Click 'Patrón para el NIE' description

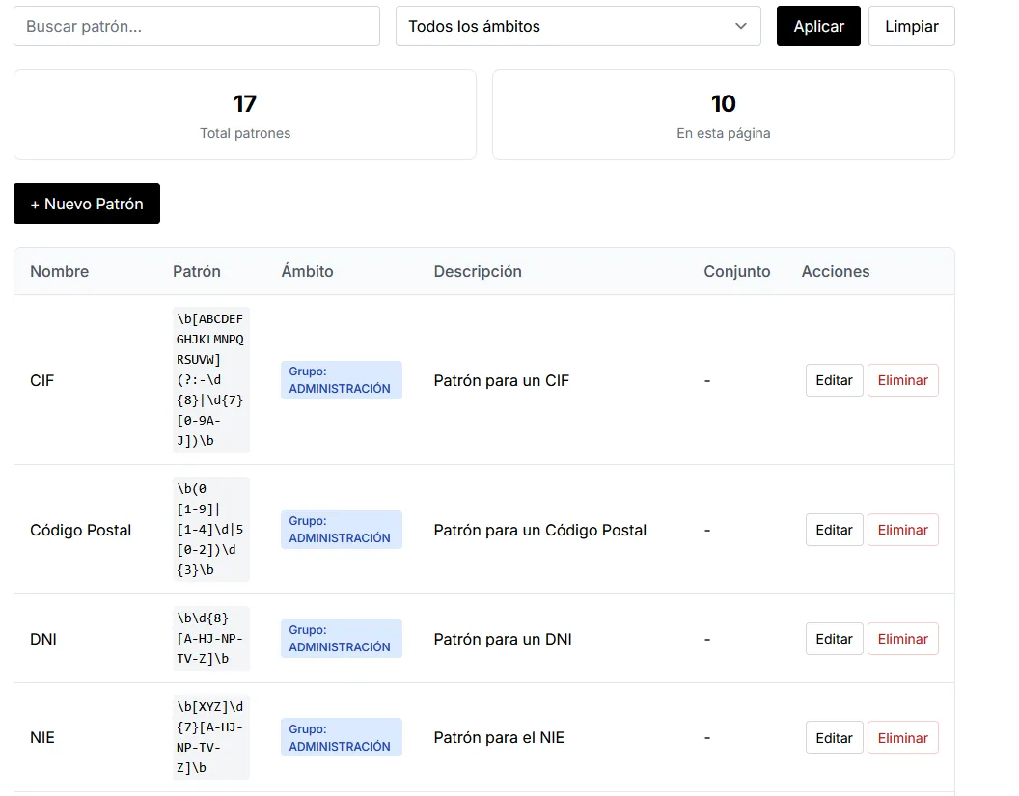pos(499,737)
